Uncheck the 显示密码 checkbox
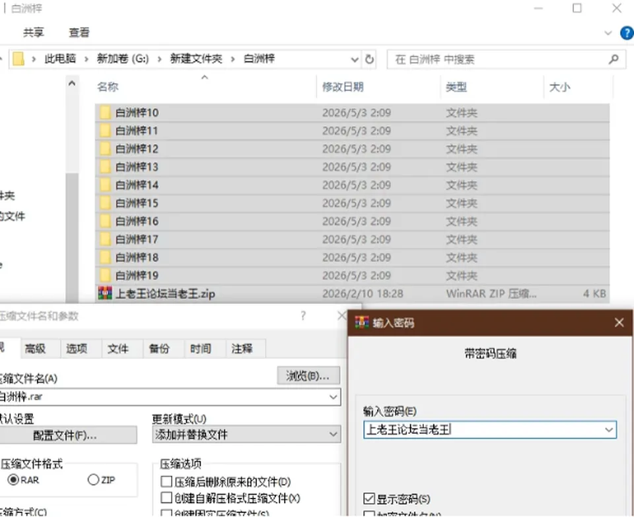The height and width of the screenshot is (517, 634). (x=369, y=499)
